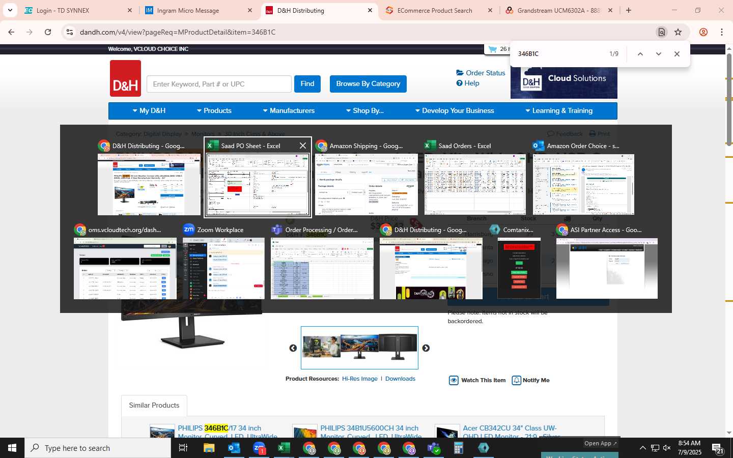Expand the Shop By... menu
The height and width of the screenshot is (458, 733).
(x=365, y=110)
